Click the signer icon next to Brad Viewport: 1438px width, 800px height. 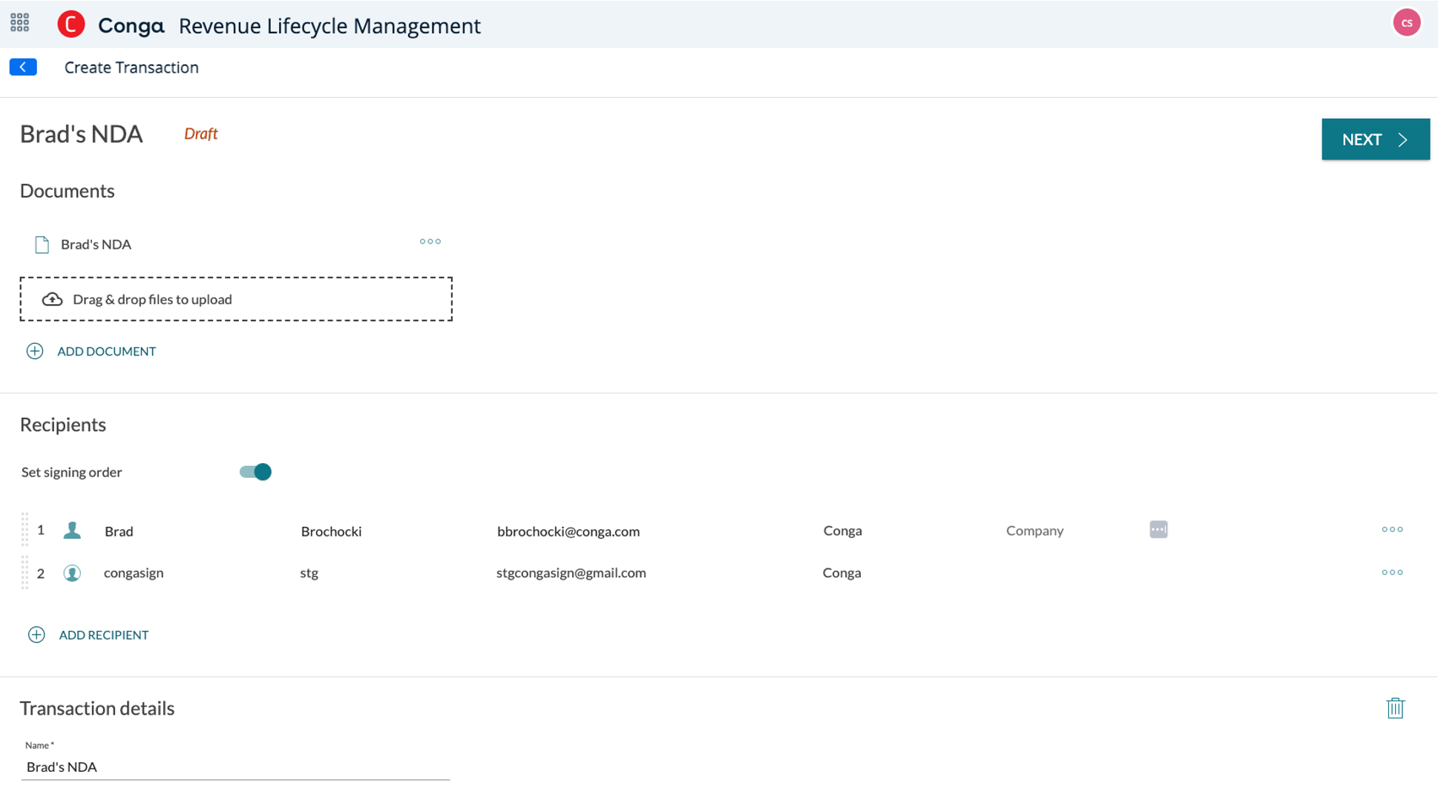(72, 530)
